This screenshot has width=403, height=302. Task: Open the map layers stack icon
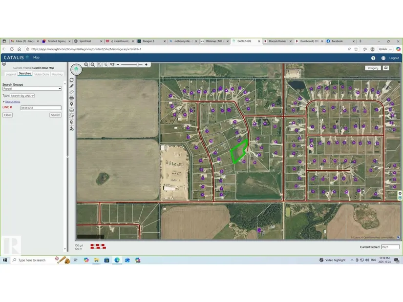72,110
